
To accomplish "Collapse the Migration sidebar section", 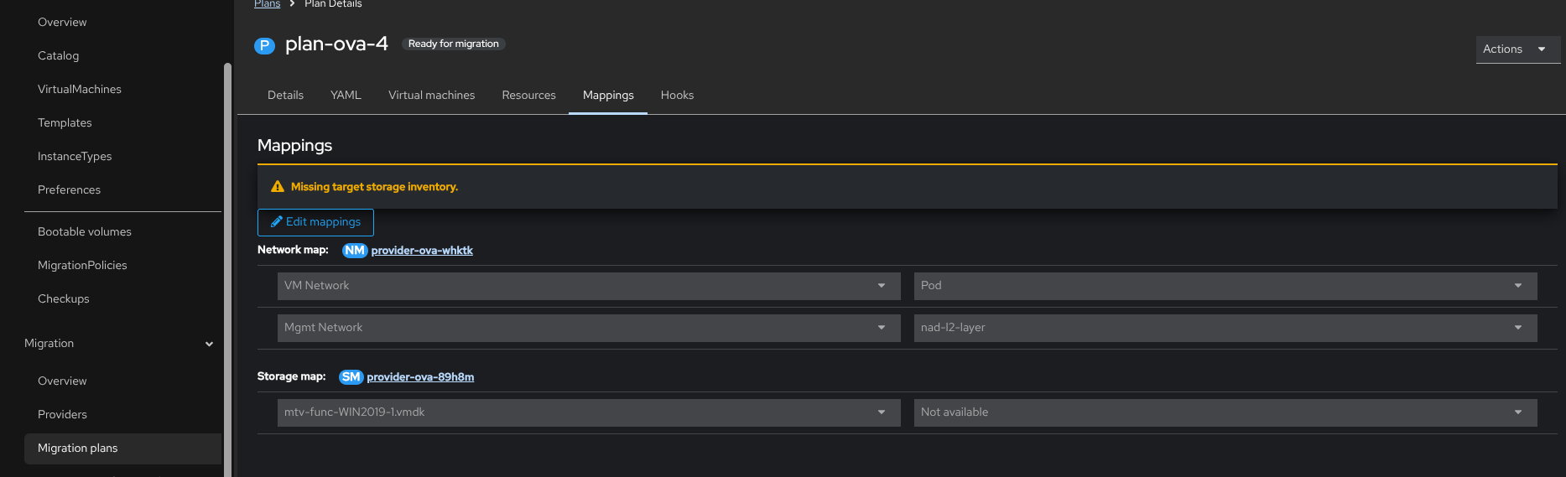I will 209,344.
